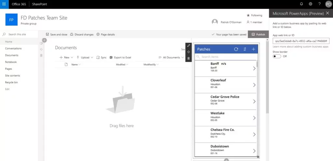
Task: Click Discard changes
Action: coord(82,34)
